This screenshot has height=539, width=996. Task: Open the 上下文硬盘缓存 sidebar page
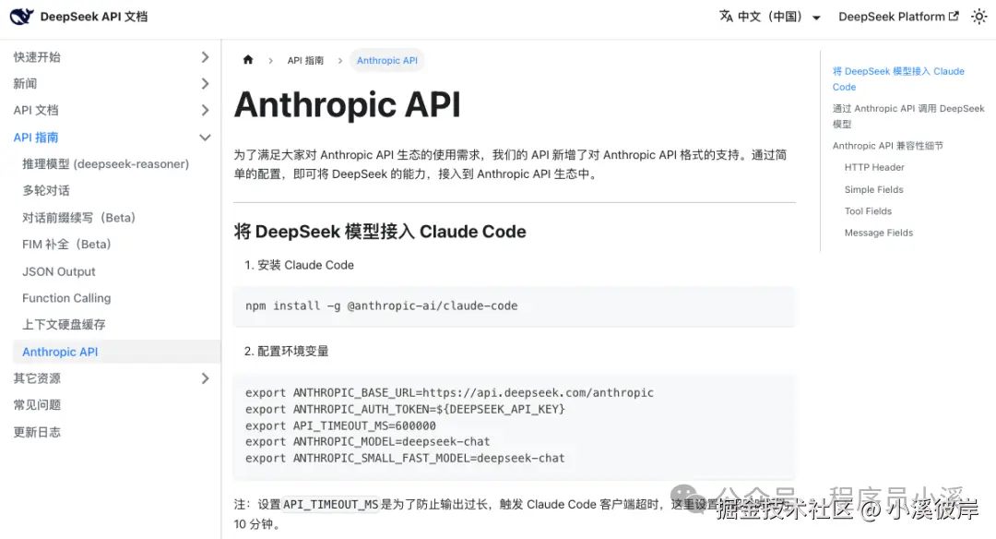(x=64, y=325)
